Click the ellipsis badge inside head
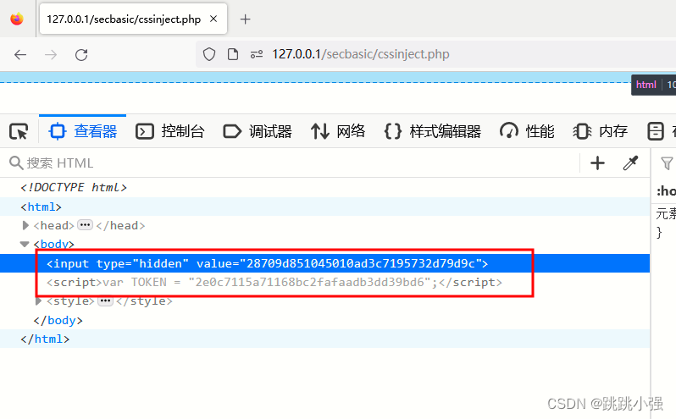 coord(85,225)
